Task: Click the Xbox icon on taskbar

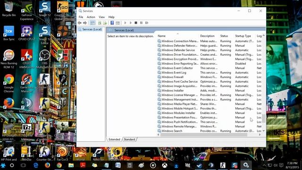Action: 165,165
